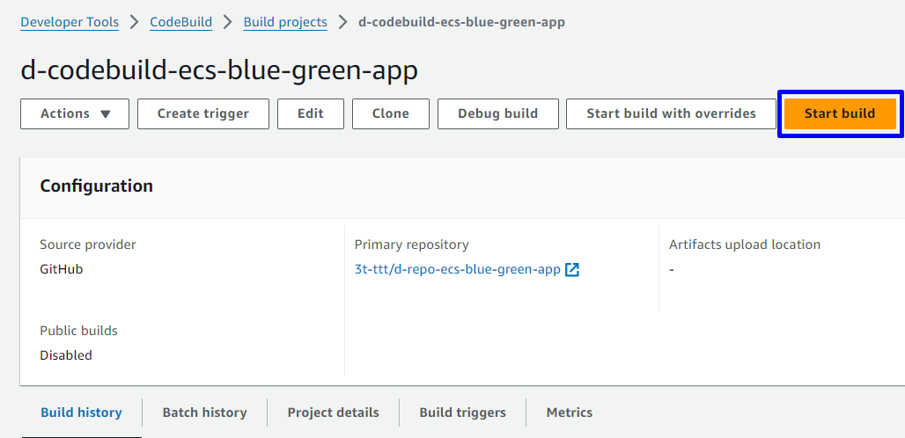This screenshot has width=905, height=438.
Task: Open the external link icon beside repository
Action: point(572,269)
